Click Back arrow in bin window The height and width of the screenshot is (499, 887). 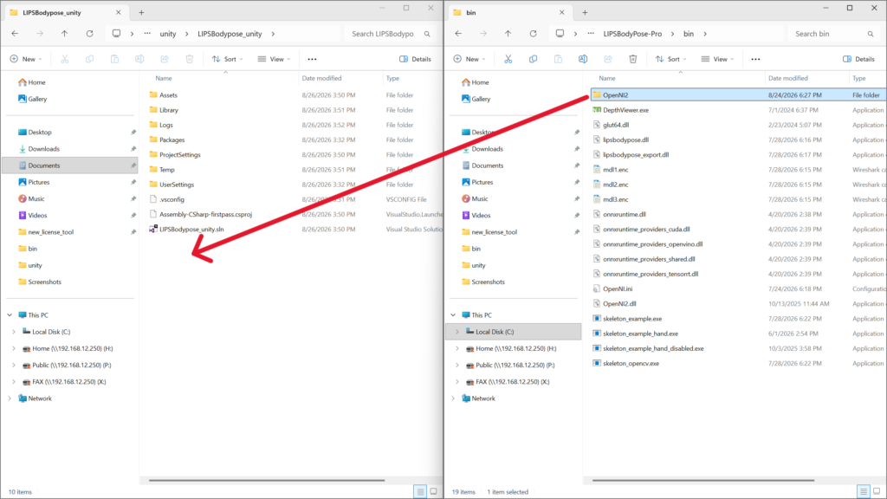click(x=458, y=34)
